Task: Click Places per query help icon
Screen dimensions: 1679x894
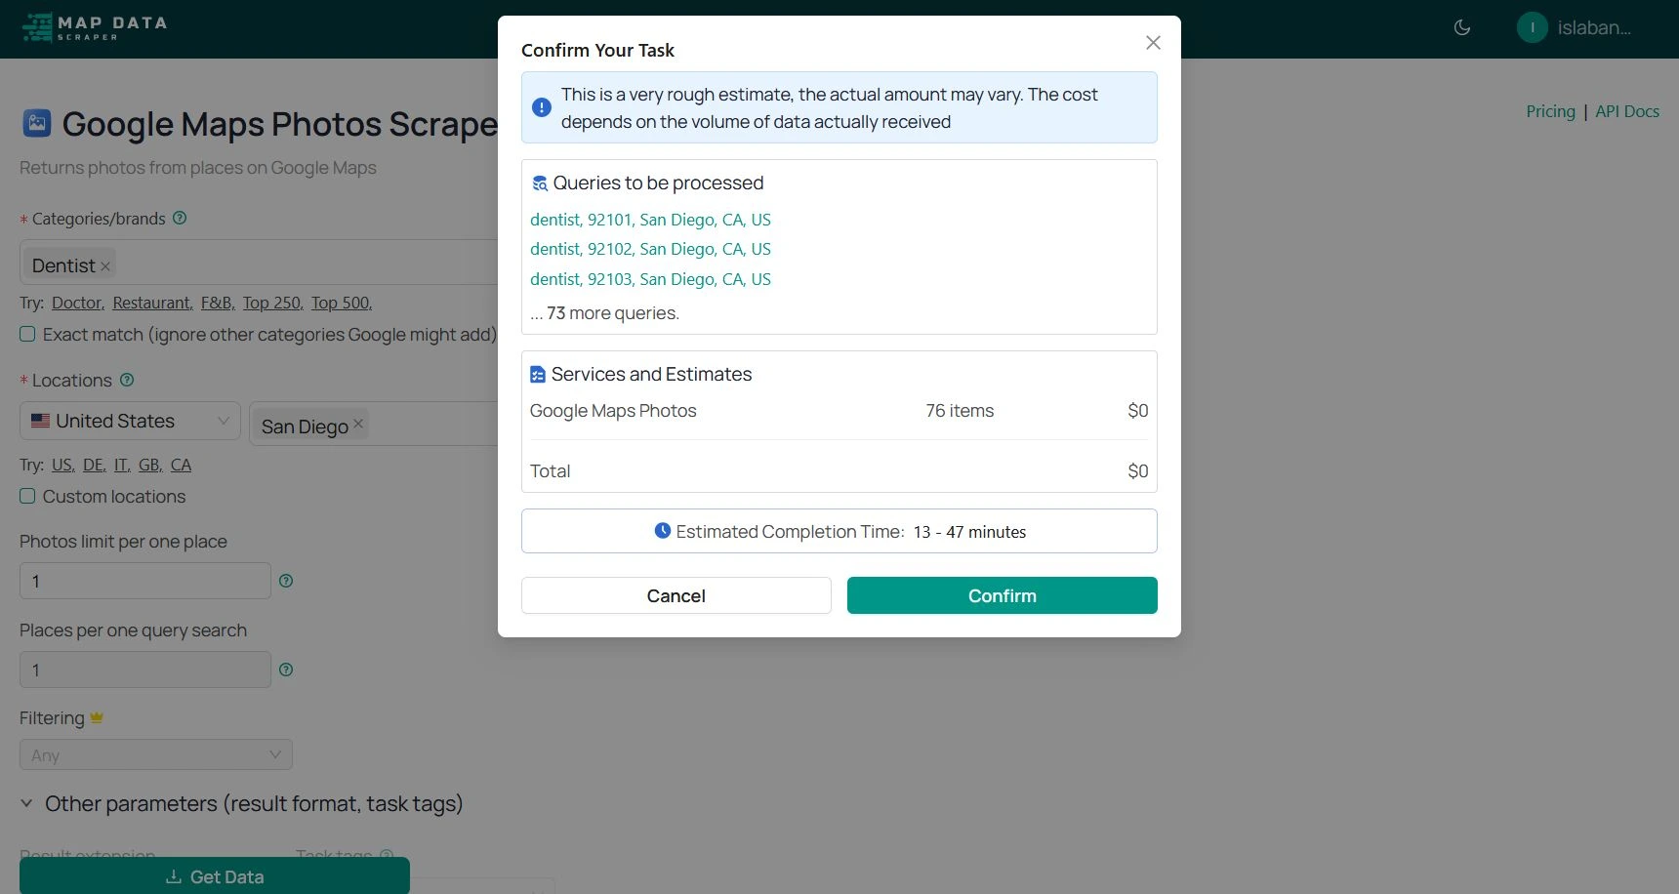Action: pos(286,670)
